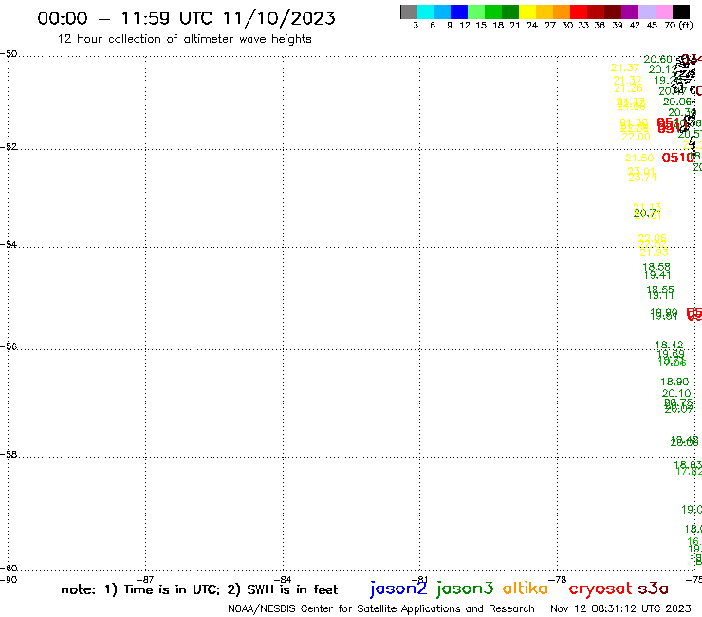The height and width of the screenshot is (617, 702).
Task: Click the green '20.06' wave height value
Action: tap(677, 102)
